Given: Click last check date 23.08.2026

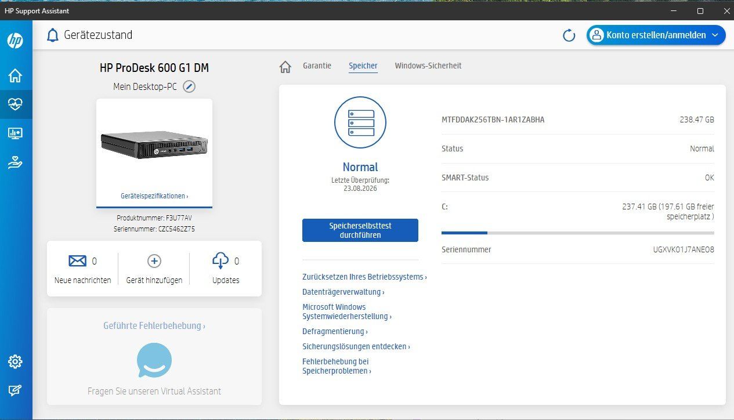Looking at the screenshot, I should pos(360,189).
